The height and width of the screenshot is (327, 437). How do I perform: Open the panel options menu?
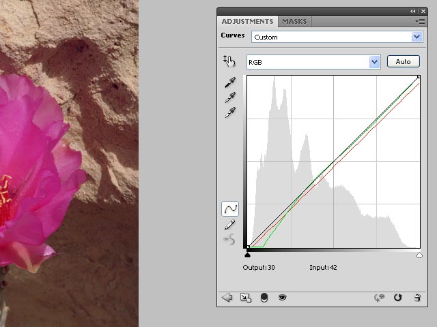point(421,22)
